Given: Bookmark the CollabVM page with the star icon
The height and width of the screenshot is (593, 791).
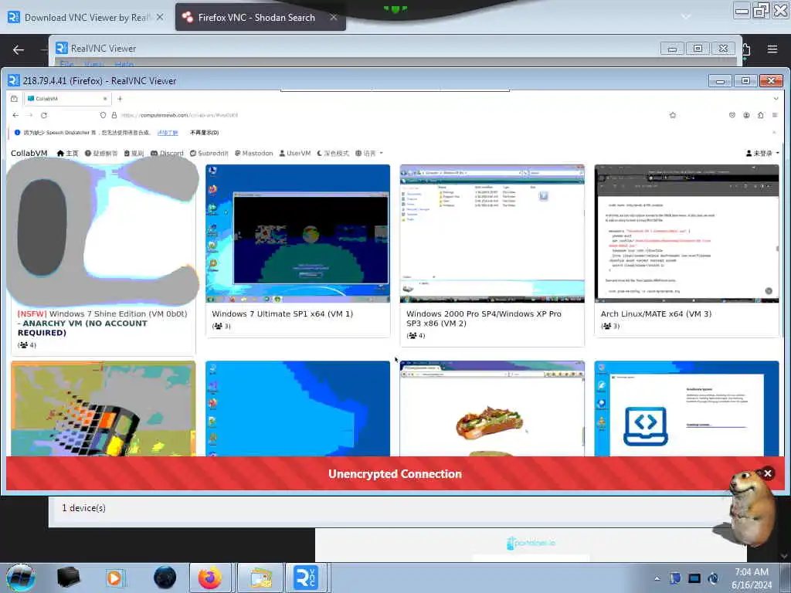Looking at the screenshot, I should tap(673, 116).
